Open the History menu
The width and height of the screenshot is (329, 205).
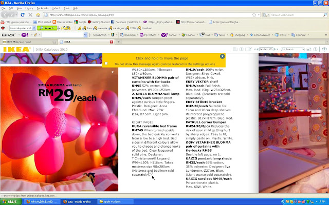(x=29, y=8)
